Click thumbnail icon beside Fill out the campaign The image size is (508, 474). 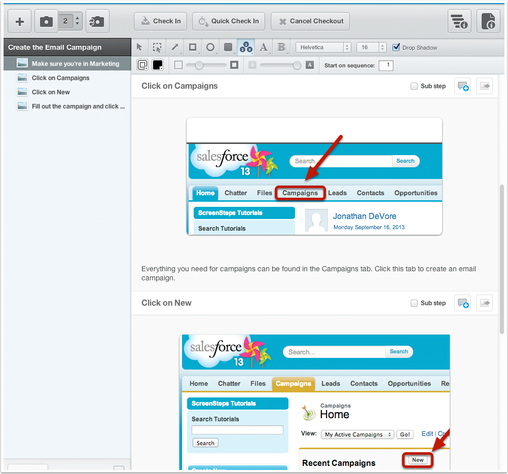tap(22, 106)
